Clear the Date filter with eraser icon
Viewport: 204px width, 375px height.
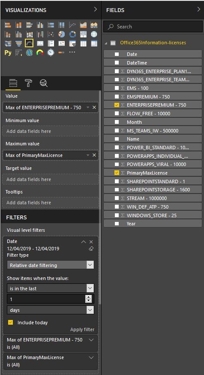coord(91,249)
